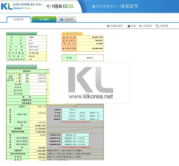Viewport: 179px width, 166px height.
Task: Click the 74,660 value in summary box
Action: click(99, 44)
